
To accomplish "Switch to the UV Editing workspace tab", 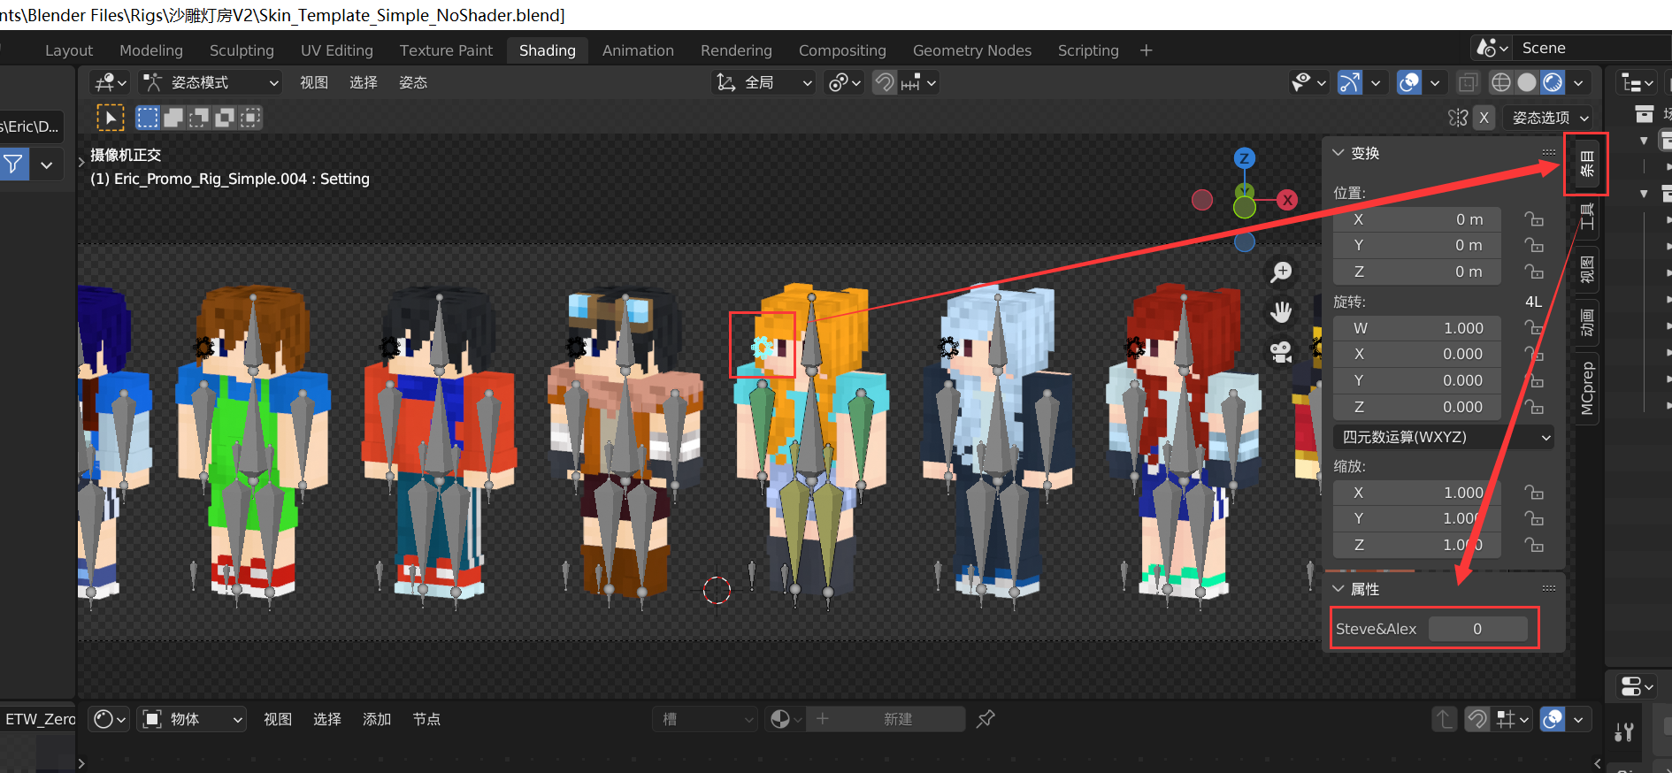I will (337, 50).
